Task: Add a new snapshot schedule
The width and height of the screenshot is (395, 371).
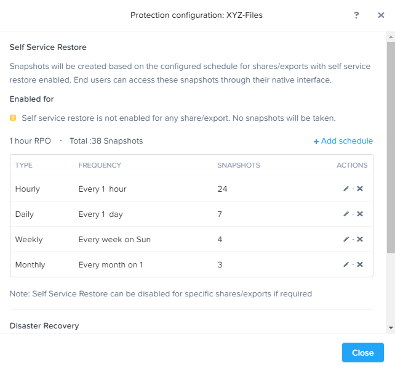Action: coord(343,141)
